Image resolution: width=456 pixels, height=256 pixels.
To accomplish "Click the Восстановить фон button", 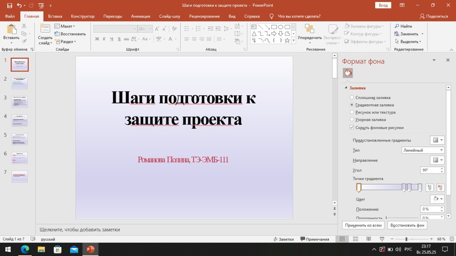I will pyautogui.click(x=407, y=225).
